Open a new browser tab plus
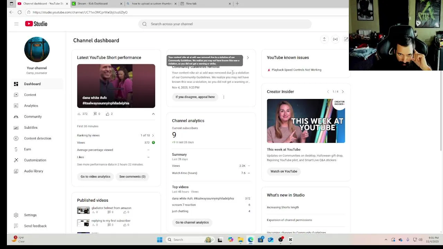Viewport: 443px width, 249px height. 237,3
